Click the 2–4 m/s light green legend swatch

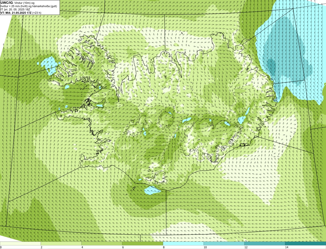[61, 243]
